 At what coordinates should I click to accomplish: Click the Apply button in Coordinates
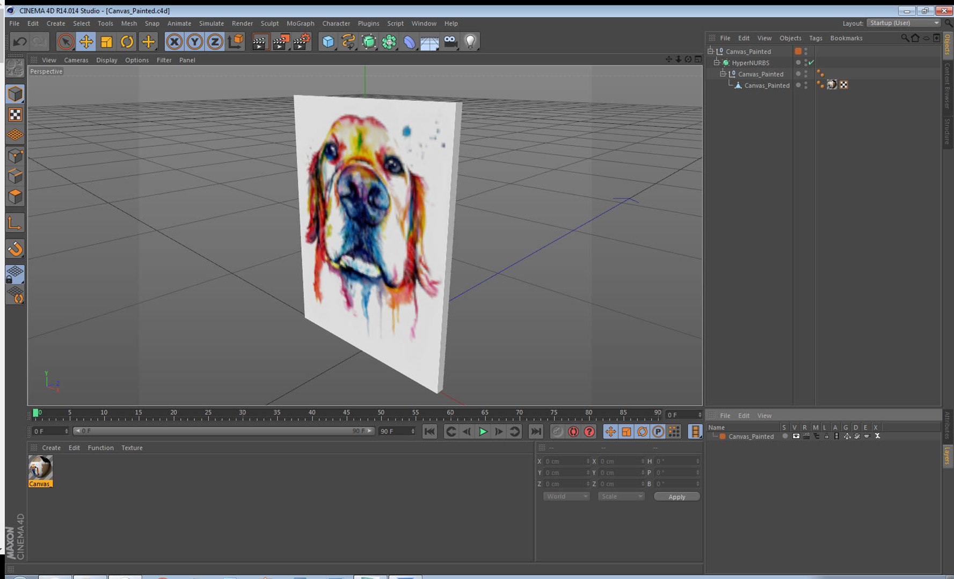677,497
